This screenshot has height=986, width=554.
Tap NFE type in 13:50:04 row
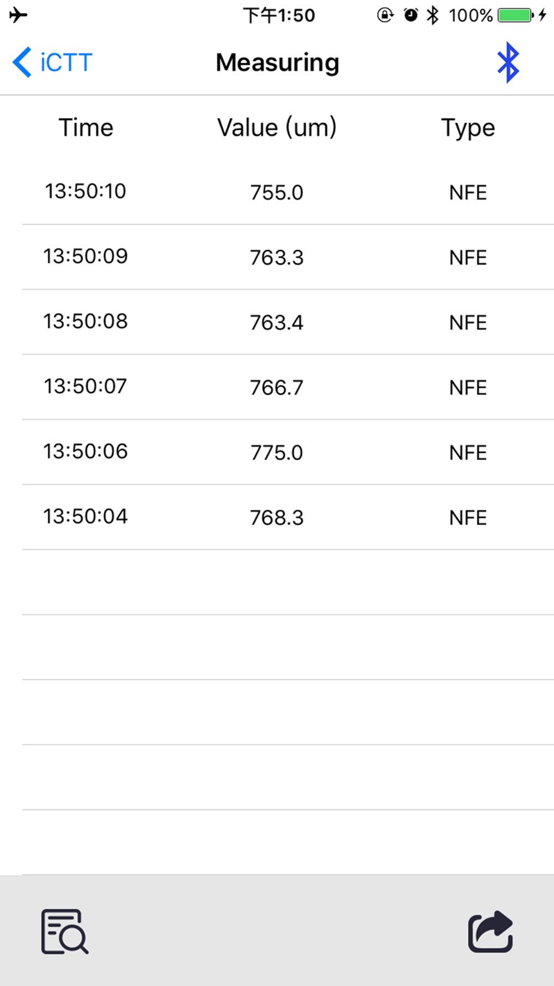click(468, 517)
